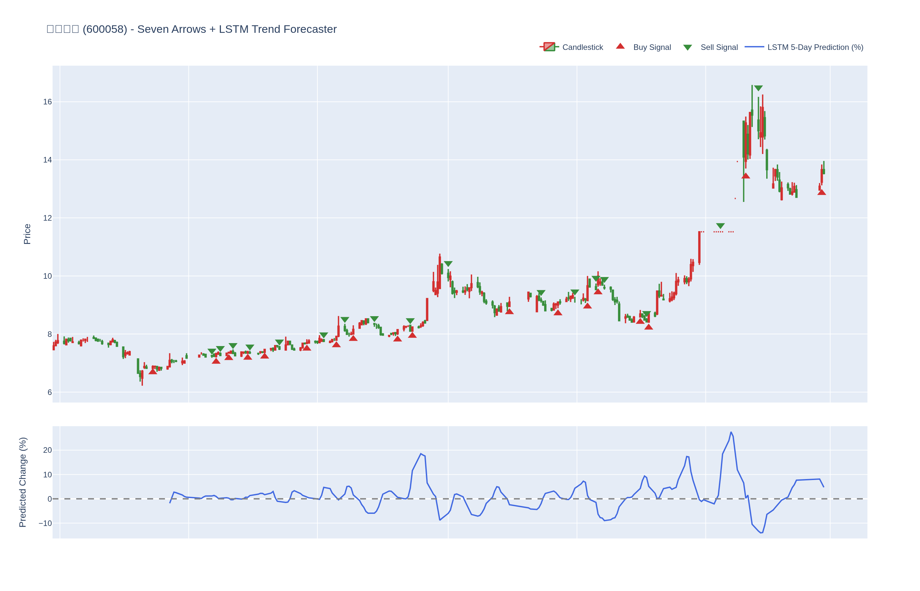Click the −10 tick on the predicted change axis
This screenshot has height=591, width=920.
click(45, 523)
